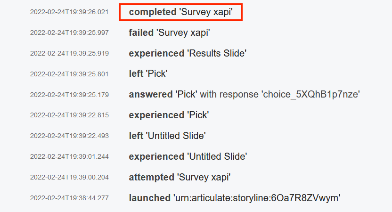Open the failed 'Survey xapi' statement
392x212 pixels.
[170, 33]
